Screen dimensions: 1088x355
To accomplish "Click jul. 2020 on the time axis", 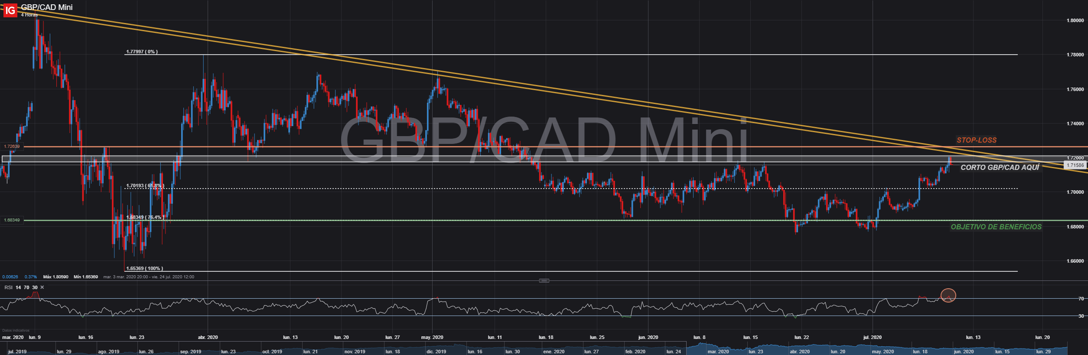I will (873, 337).
